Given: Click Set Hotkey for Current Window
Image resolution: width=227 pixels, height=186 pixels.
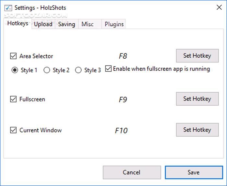Looking at the screenshot, I should pos(197,130).
